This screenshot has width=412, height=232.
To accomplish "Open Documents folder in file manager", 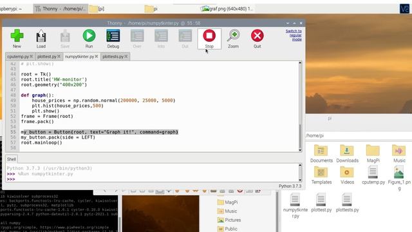I will pos(321,154).
